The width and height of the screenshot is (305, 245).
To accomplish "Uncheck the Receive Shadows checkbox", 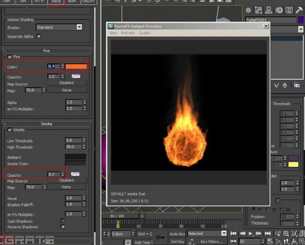I will 62,227.
